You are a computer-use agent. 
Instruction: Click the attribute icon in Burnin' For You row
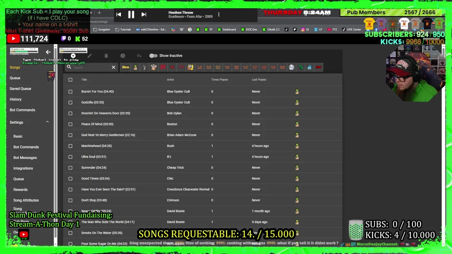coord(297,92)
